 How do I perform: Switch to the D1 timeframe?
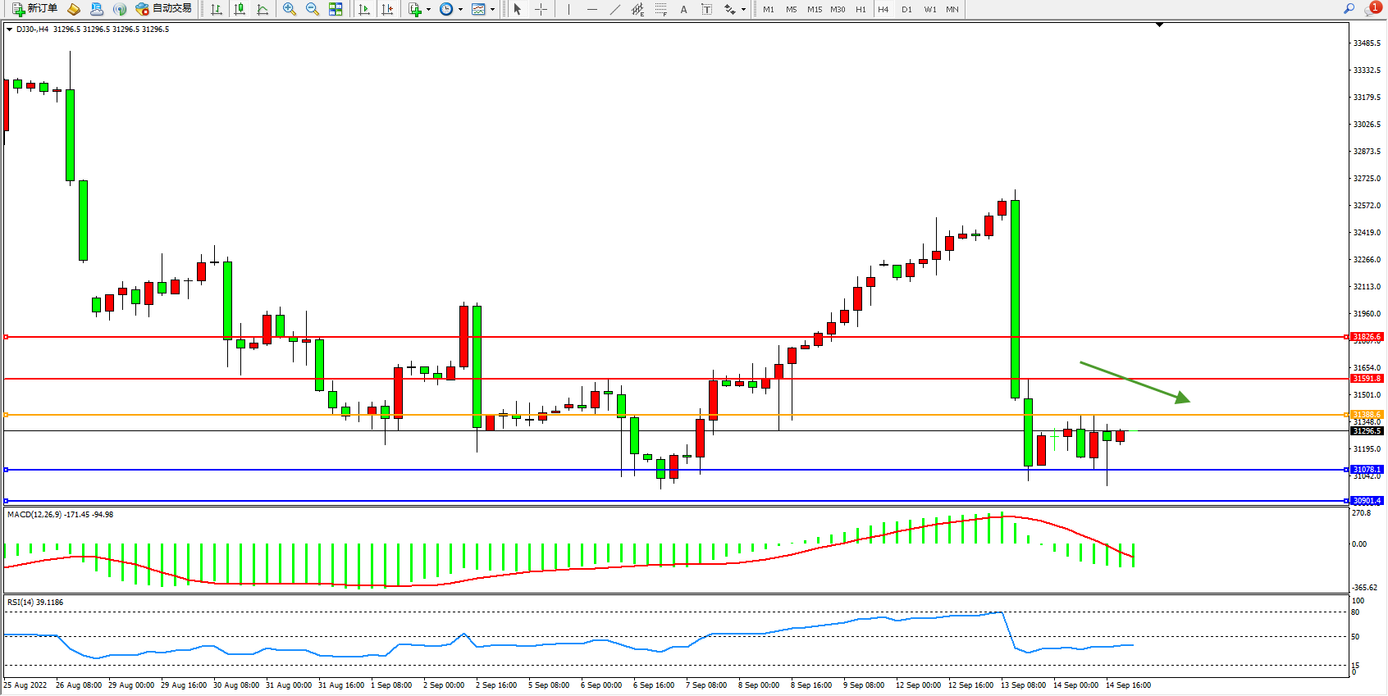[x=906, y=10]
